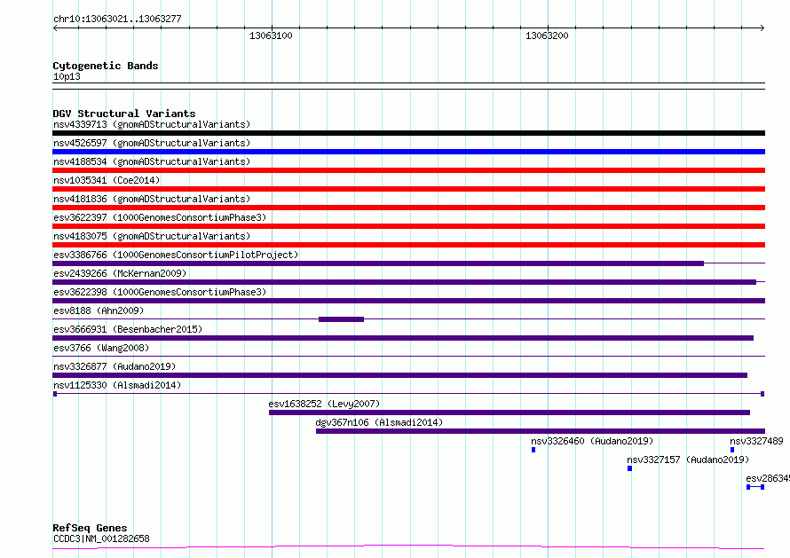Click the small blue nsv3327157 marker

(x=630, y=468)
